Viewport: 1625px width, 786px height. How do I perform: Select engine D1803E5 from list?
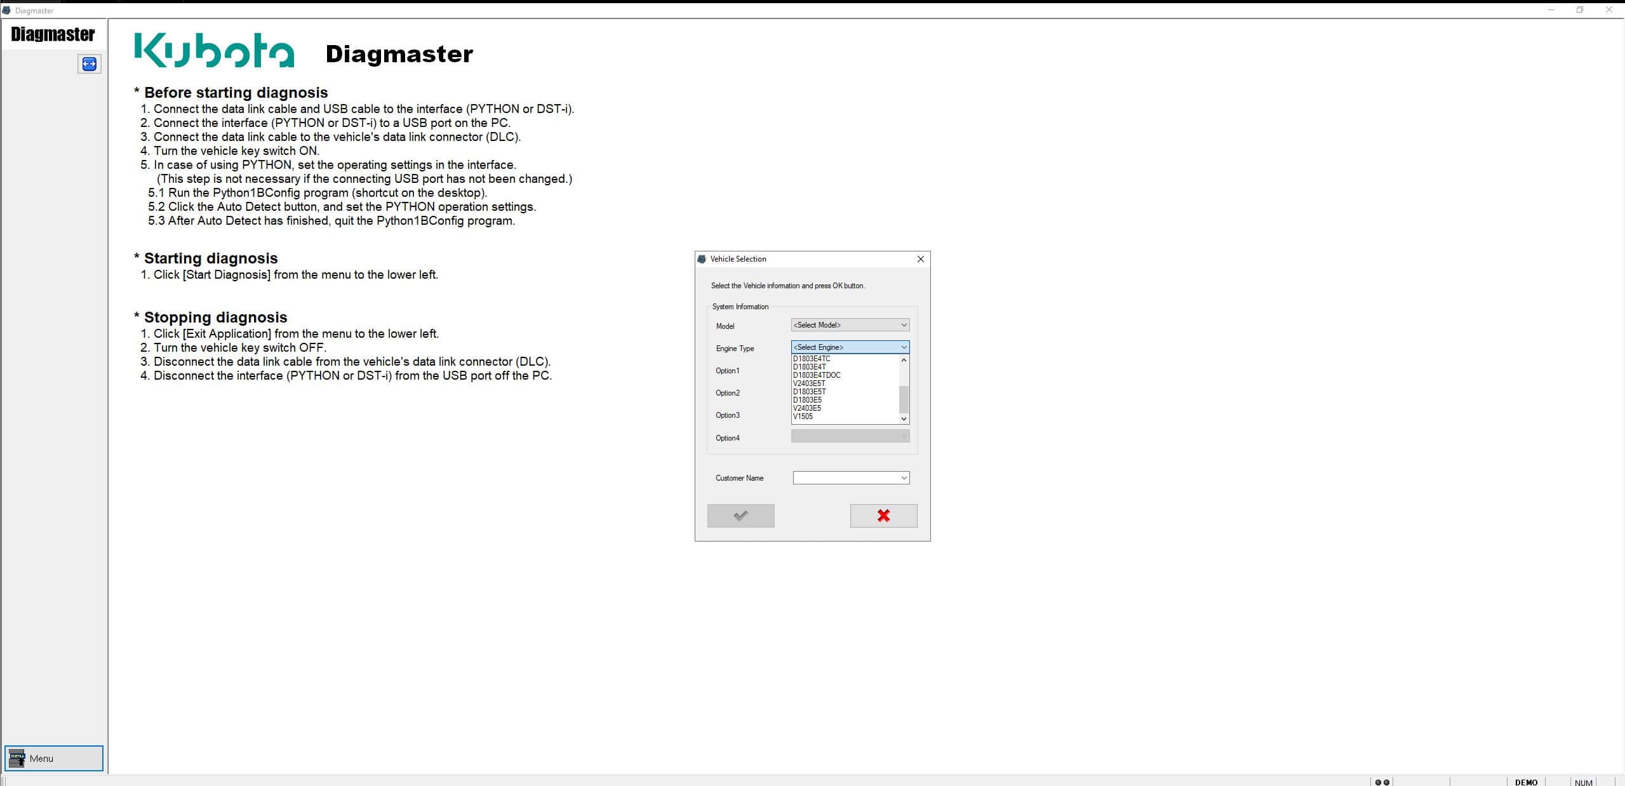(x=845, y=400)
